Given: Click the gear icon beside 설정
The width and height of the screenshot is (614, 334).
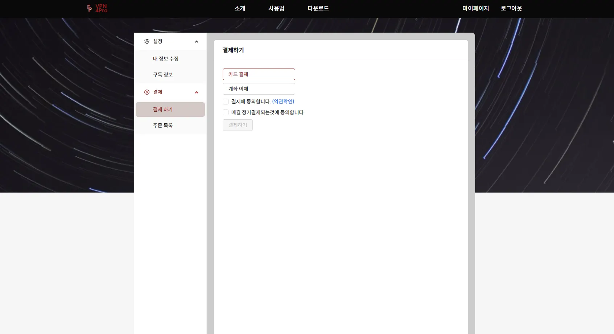Looking at the screenshot, I should click(147, 41).
